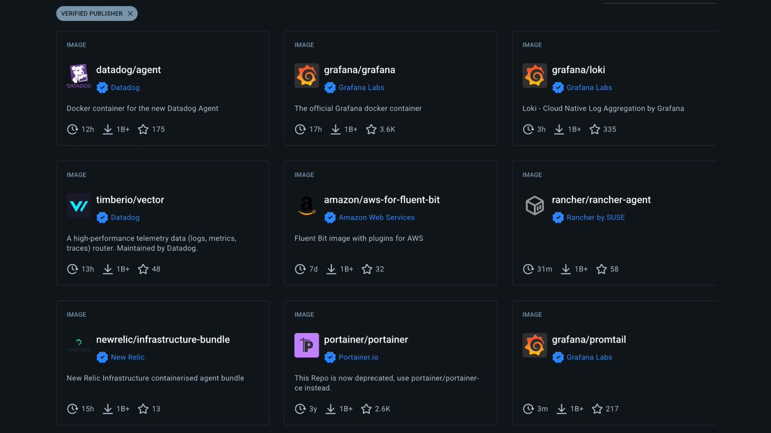This screenshot has width=771, height=433.
Task: Open Grafana Labs publisher on grafana/grafana card
Action: point(362,87)
